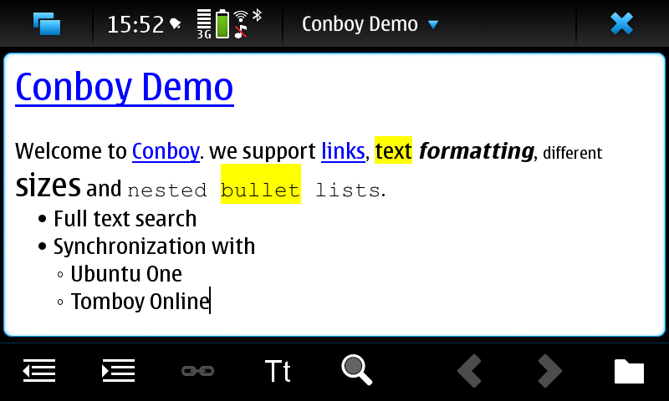Click the monospace word 'lists'
This screenshot has width=669, height=401.
click(x=348, y=190)
